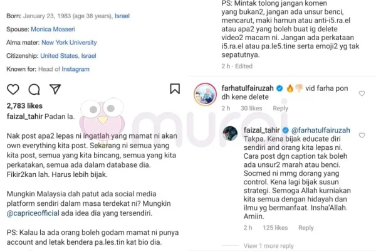View the 2,783 likes list
The height and width of the screenshot is (251, 376).
coord(24,106)
